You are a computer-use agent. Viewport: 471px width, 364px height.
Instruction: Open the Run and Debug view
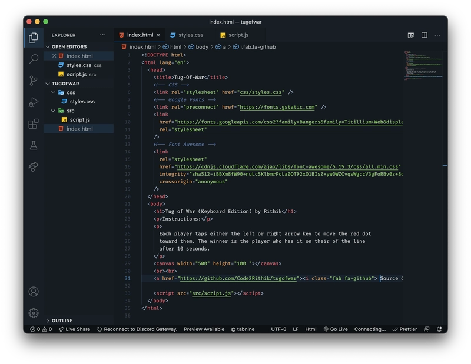coord(34,102)
